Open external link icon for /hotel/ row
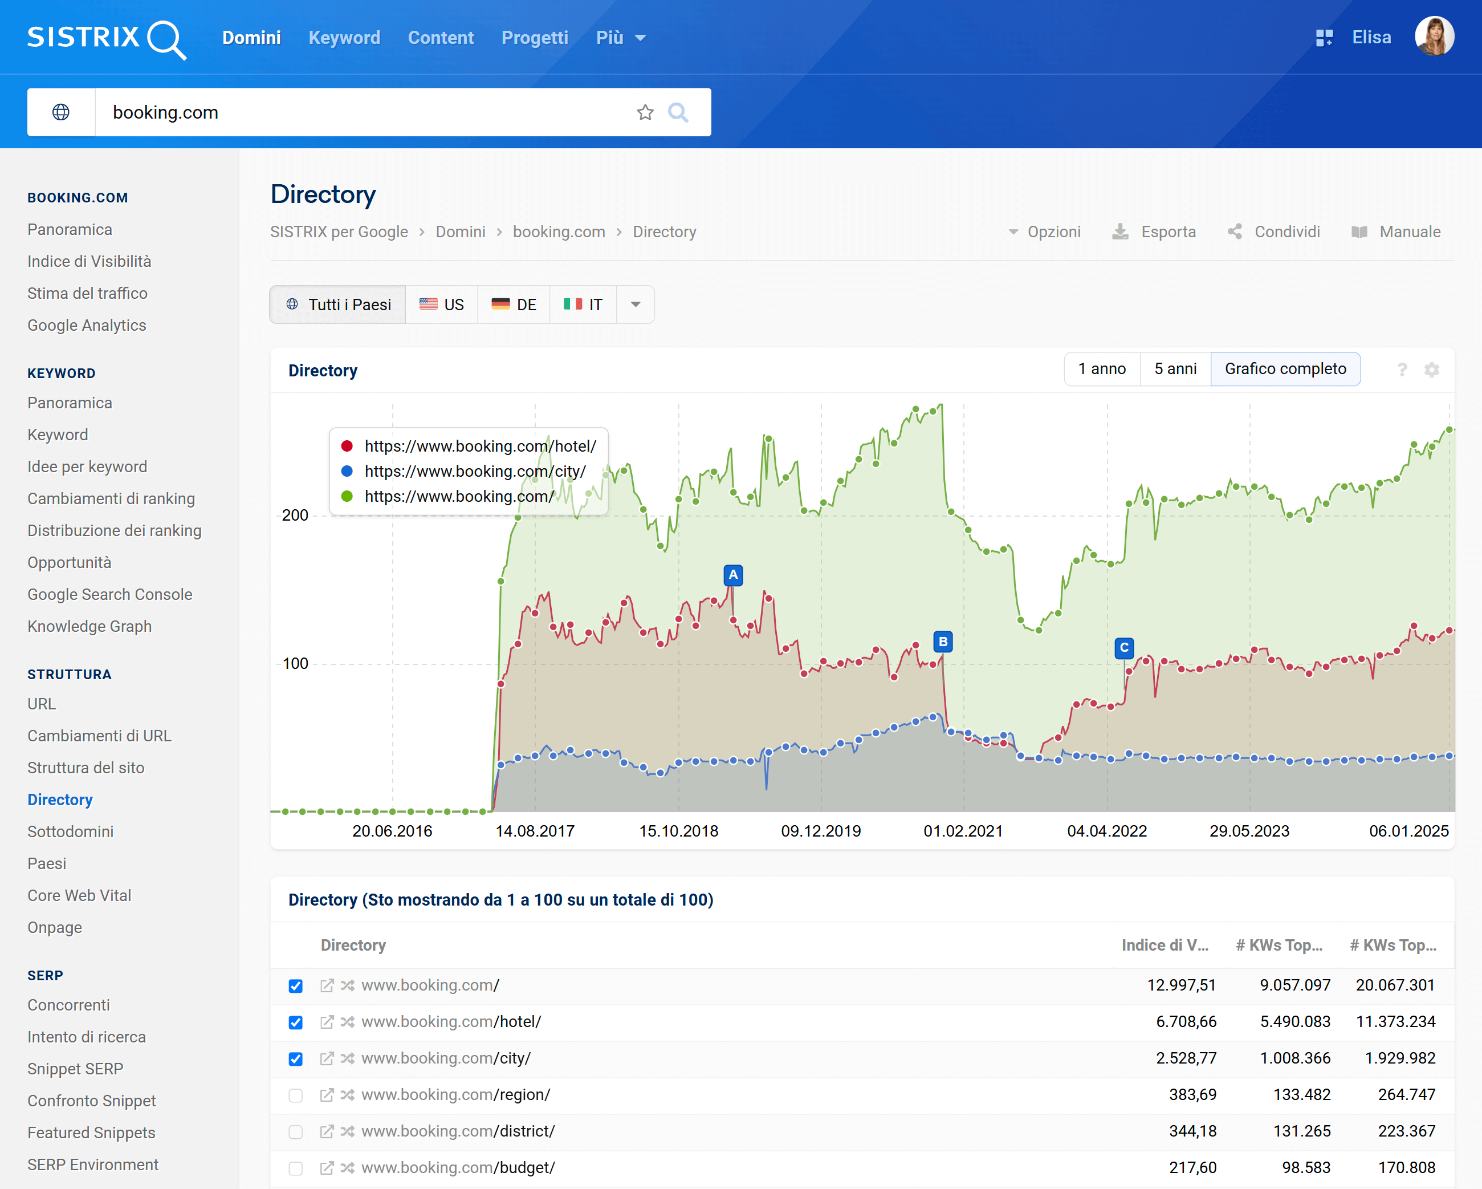Viewport: 1482px width, 1189px height. [x=327, y=1022]
